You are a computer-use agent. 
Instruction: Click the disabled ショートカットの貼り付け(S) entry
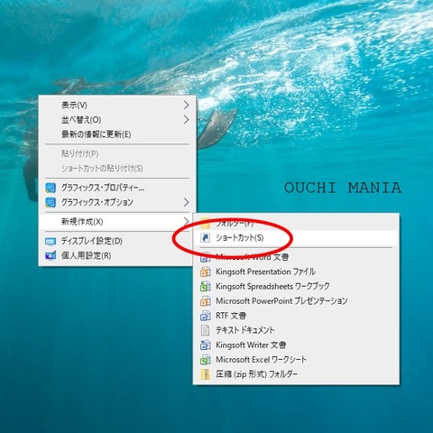point(117,169)
